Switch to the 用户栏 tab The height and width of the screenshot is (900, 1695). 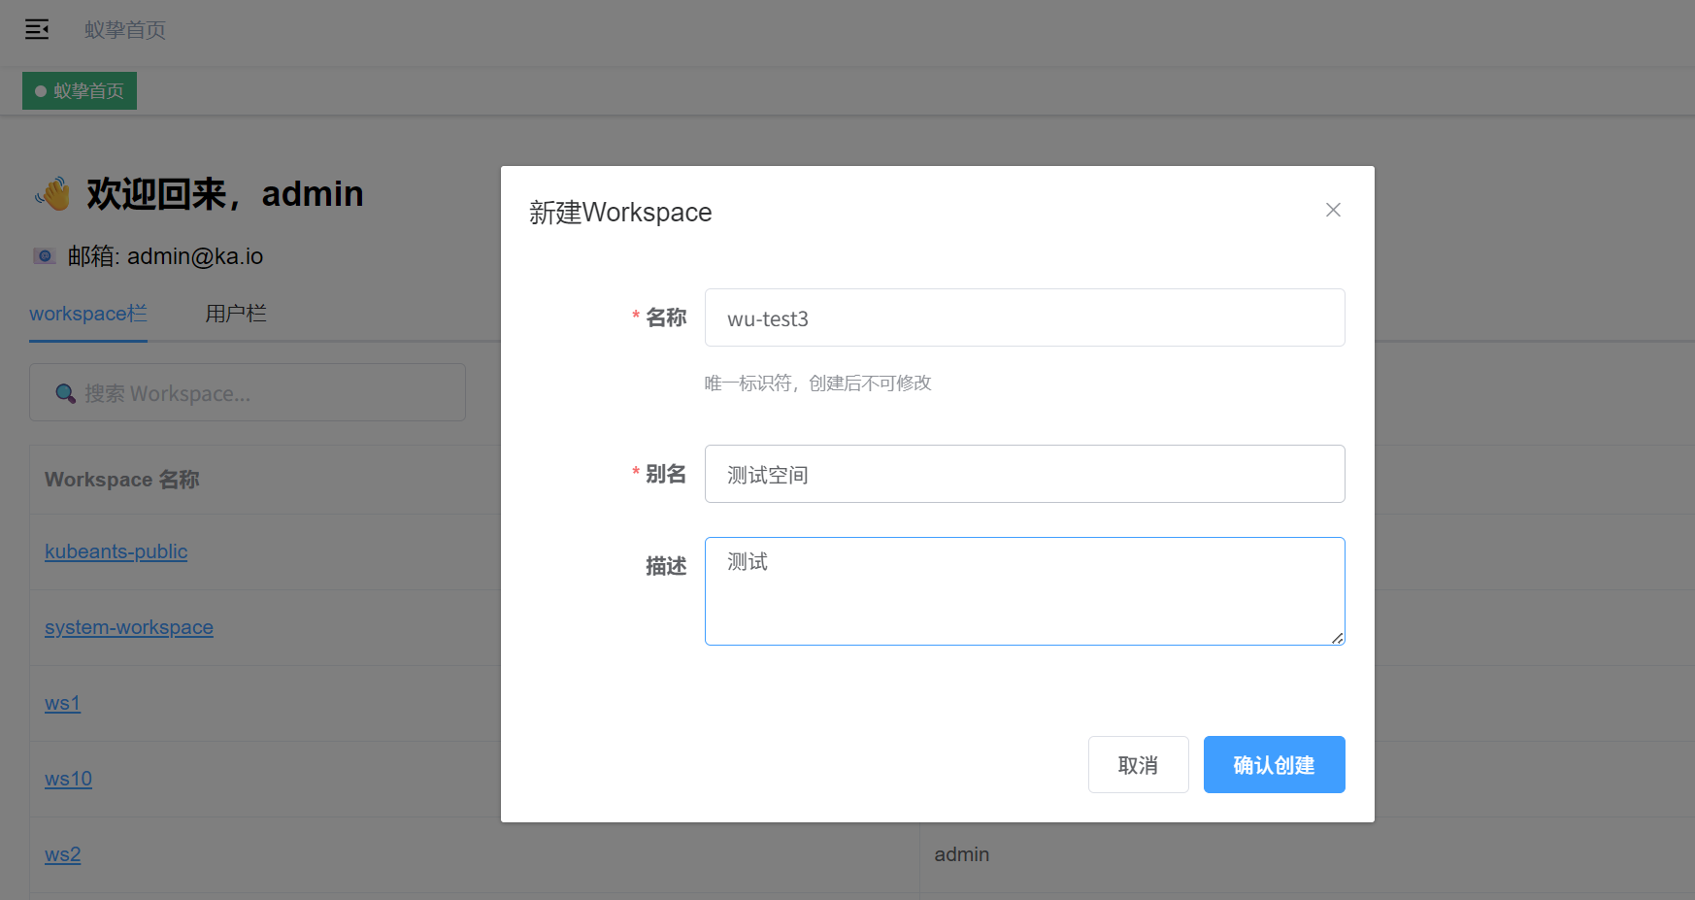(235, 314)
